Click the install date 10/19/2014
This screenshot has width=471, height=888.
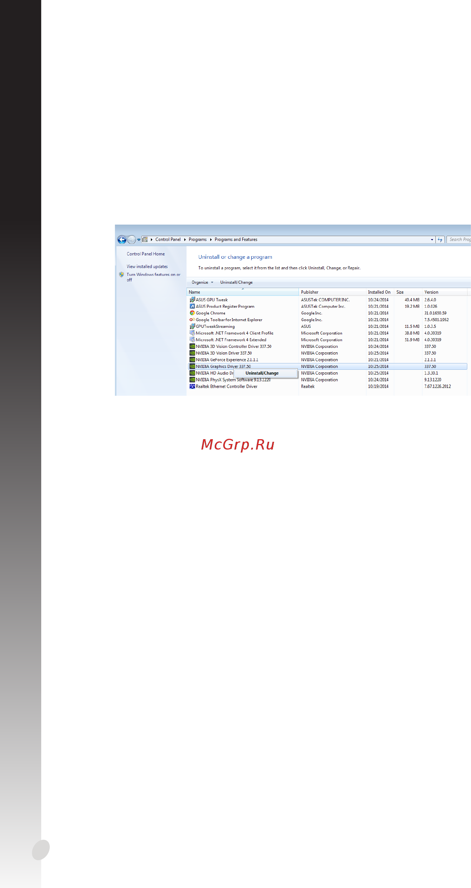tap(378, 387)
